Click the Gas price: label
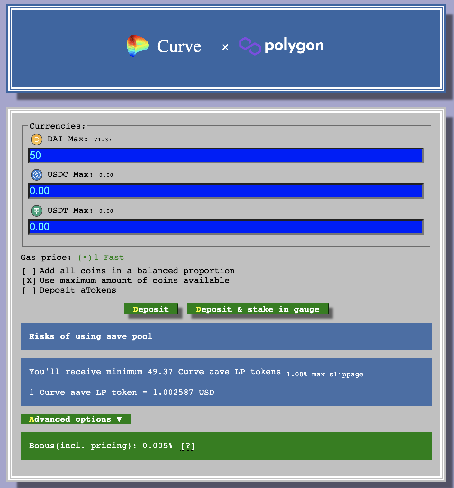Screen dimensions: 454x488 tap(46, 258)
